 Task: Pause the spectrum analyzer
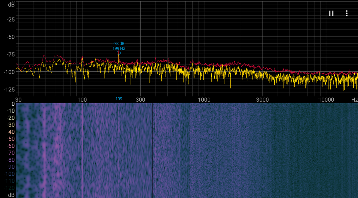tap(331, 13)
